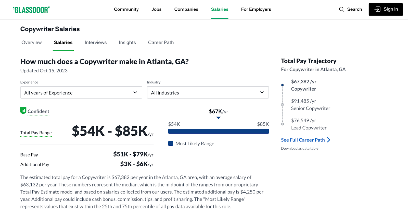Switch to the Career Path tab

click(x=161, y=42)
